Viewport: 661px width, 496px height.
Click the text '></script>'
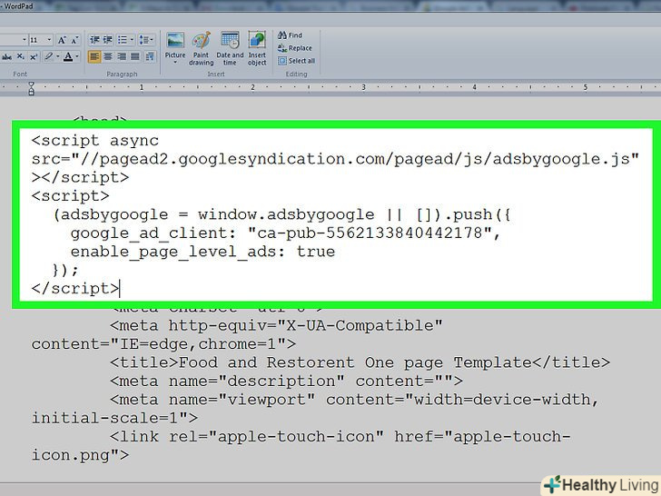(x=80, y=177)
